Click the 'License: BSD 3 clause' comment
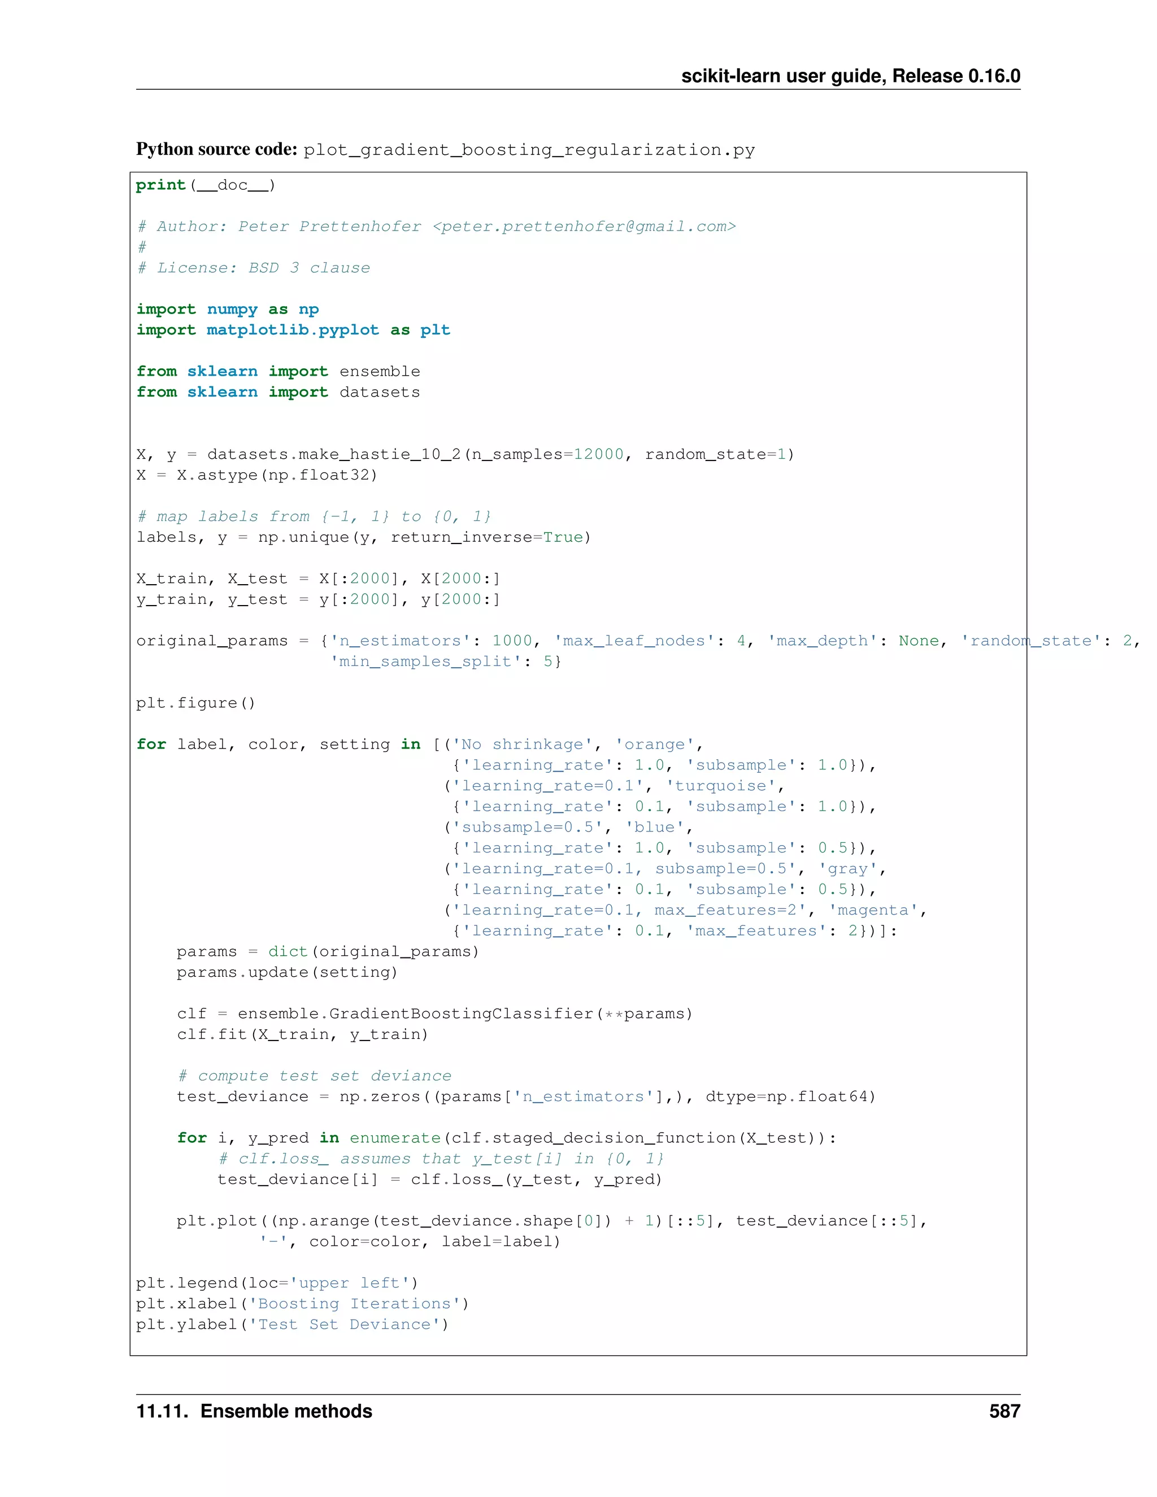The image size is (1157, 1497). [x=254, y=268]
